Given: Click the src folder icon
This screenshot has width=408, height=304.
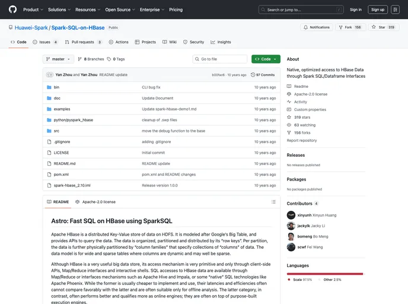Looking at the screenshot, I should (x=49, y=131).
